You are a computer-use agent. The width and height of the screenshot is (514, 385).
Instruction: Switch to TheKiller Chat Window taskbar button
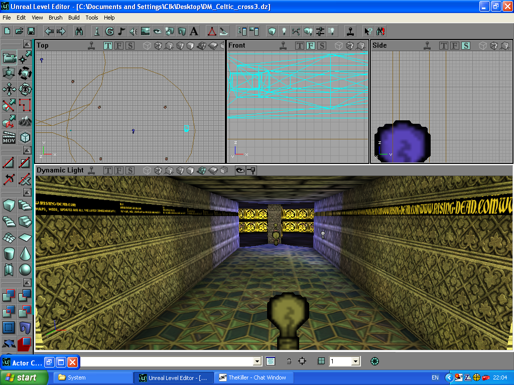coord(253,377)
